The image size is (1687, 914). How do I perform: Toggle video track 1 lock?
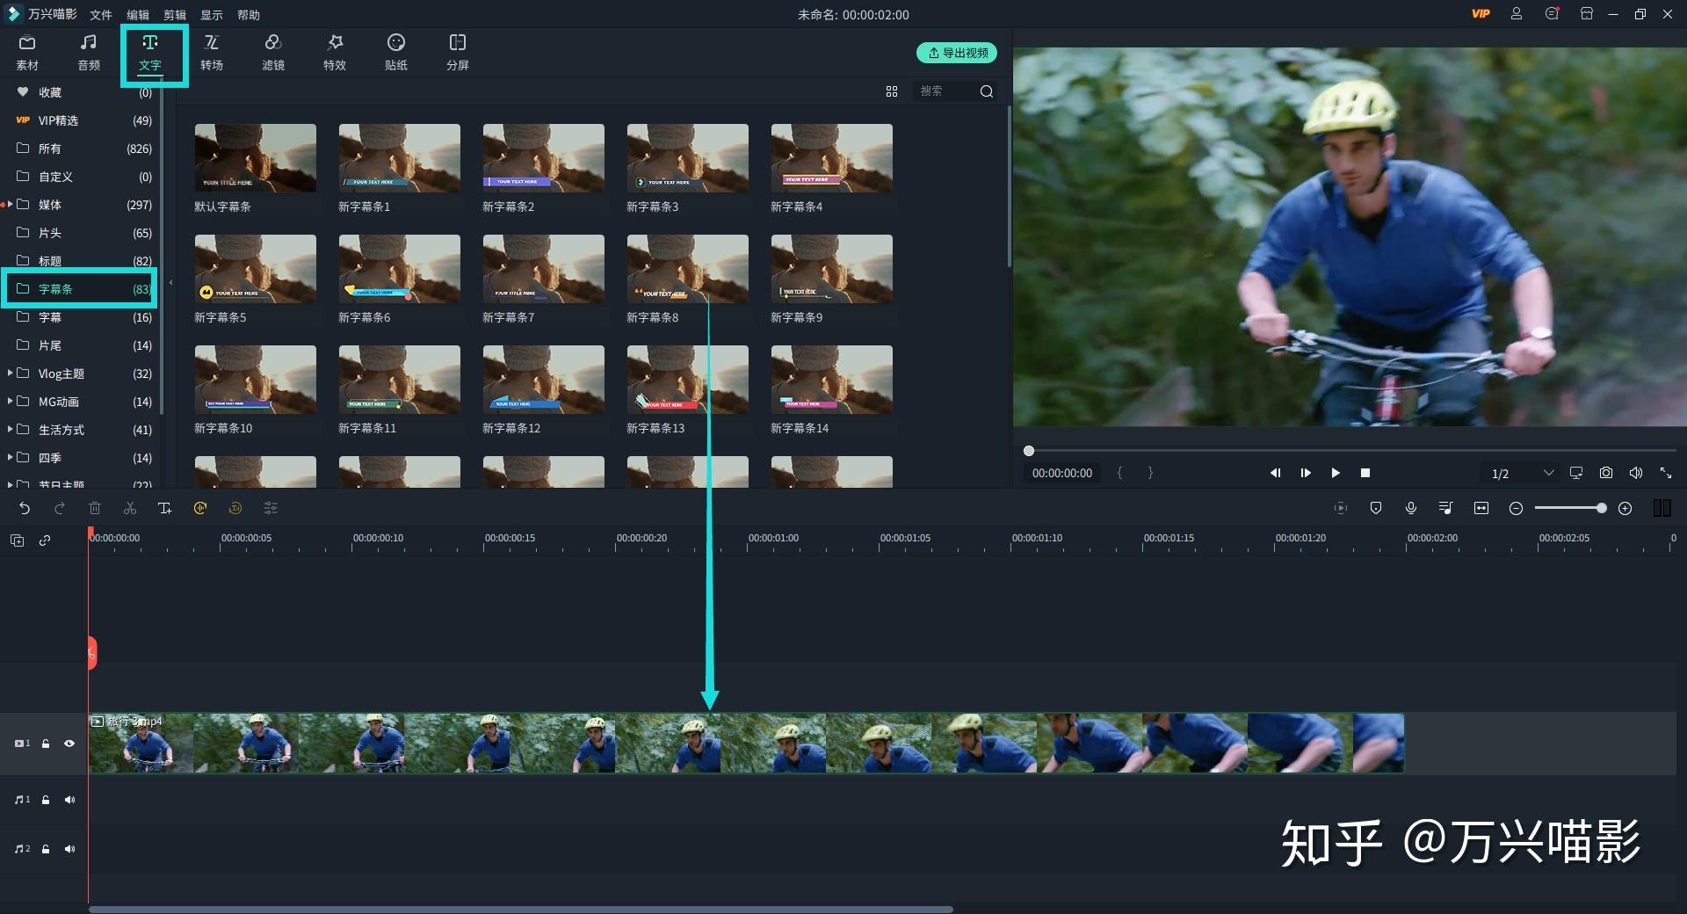[x=46, y=744]
